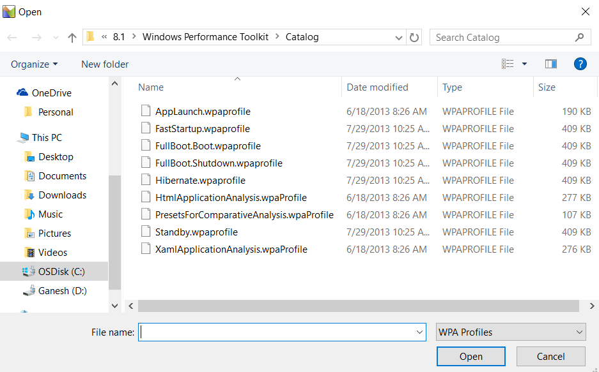Sort by the Name column header

(x=150, y=87)
